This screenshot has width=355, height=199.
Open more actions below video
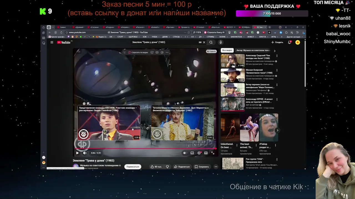tap(216, 167)
